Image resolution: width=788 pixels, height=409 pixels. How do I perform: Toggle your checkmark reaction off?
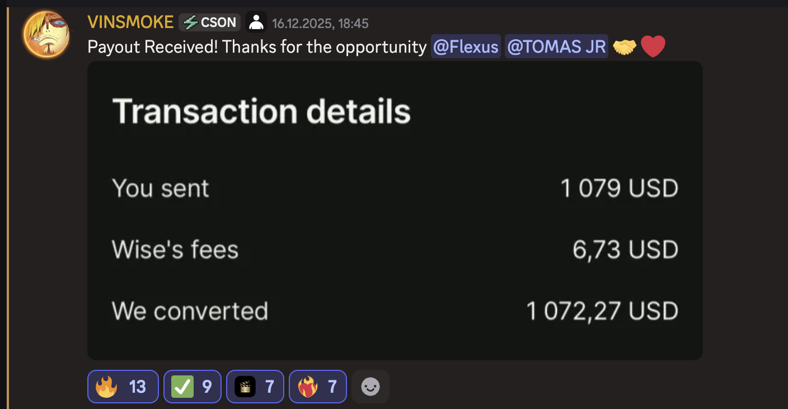[192, 386]
